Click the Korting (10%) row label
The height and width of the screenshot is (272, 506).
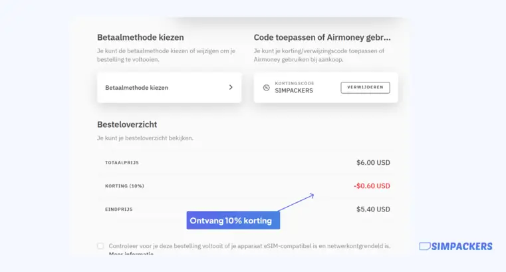[124, 186]
